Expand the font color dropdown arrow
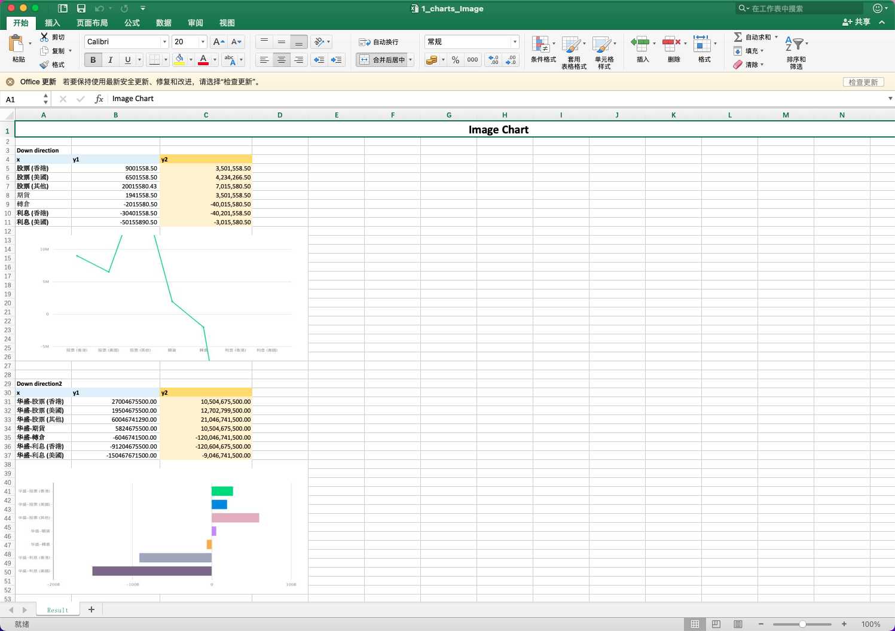This screenshot has width=895, height=631. click(x=215, y=60)
